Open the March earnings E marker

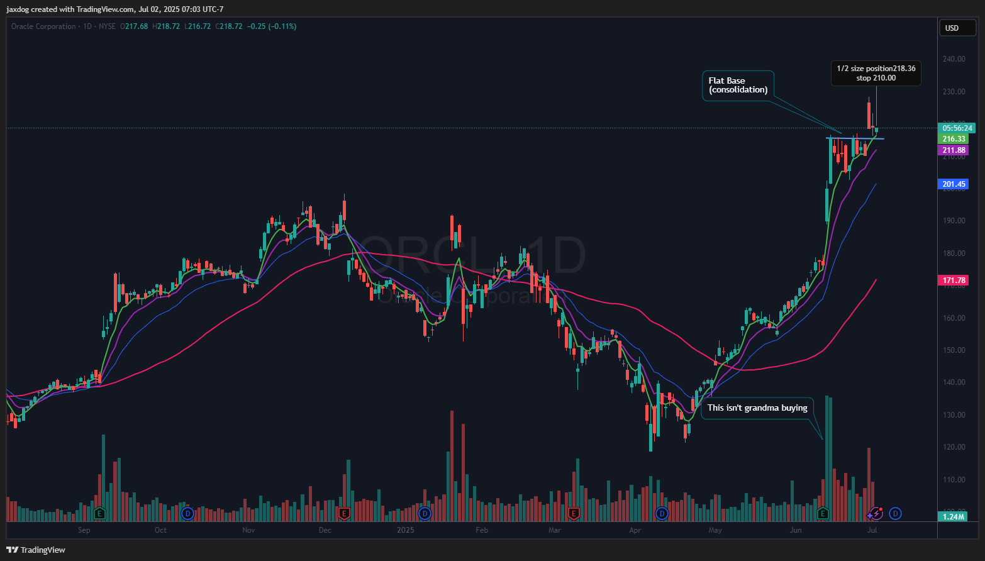click(573, 514)
